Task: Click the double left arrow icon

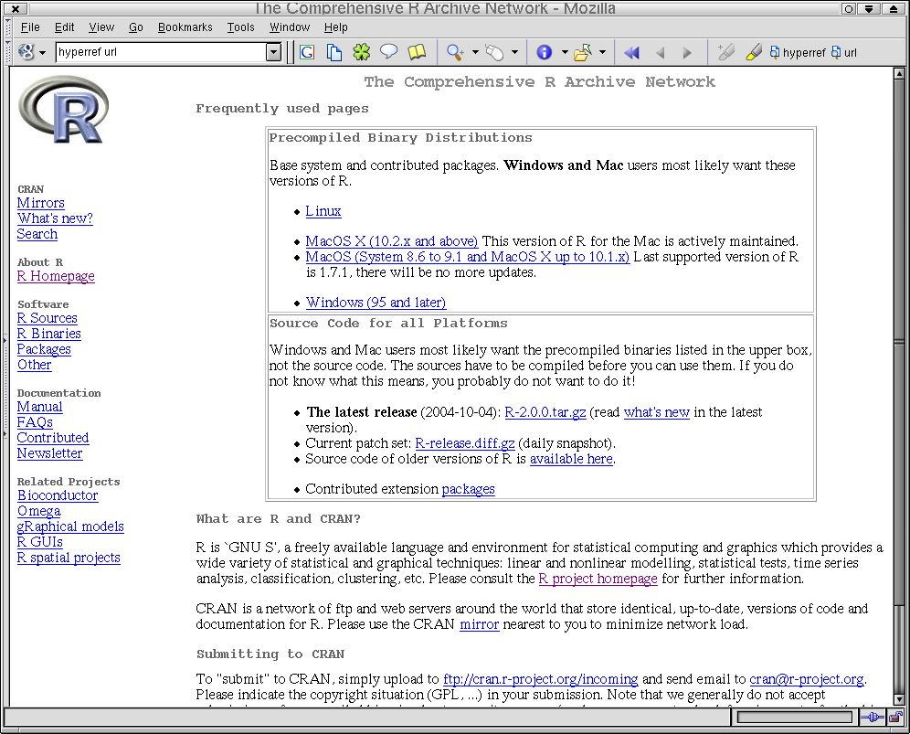Action: pos(630,52)
